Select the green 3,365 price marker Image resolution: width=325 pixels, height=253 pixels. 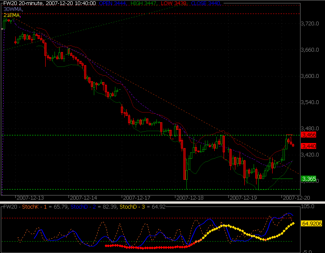tap(309, 179)
